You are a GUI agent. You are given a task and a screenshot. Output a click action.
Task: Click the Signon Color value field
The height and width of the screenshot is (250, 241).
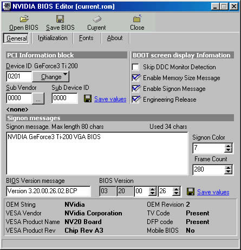pyautogui.click(x=209, y=148)
